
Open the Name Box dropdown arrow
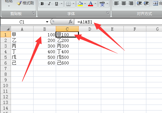click(47, 22)
